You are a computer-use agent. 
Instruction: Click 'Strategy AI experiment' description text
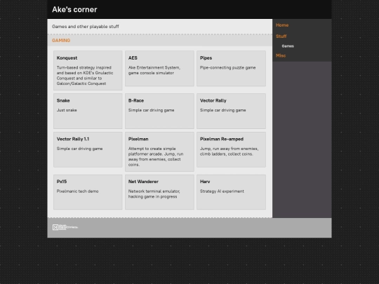pos(222,191)
